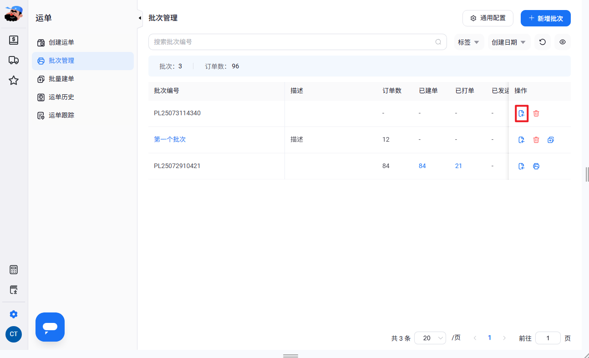This screenshot has width=589, height=358.
Task: Open 运单历史 menu item
Action: click(82, 97)
